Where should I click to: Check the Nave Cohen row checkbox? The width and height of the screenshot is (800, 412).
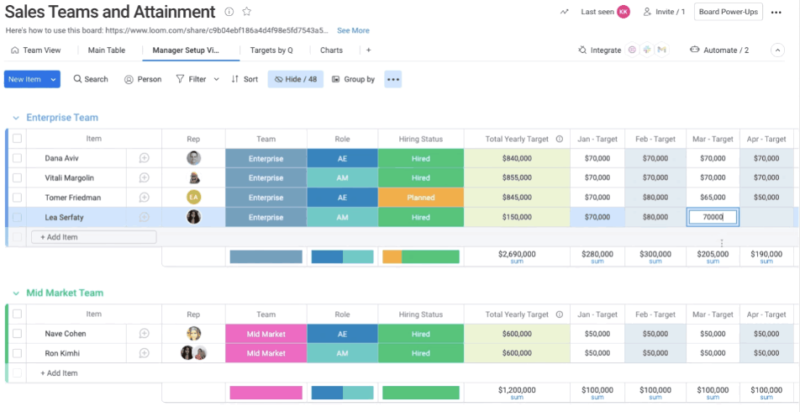tap(18, 333)
